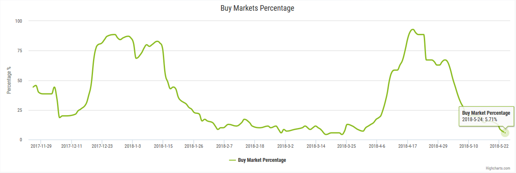Click the 2018-3-14 date tick label
Image resolution: width=516 pixels, height=173 pixels.
tap(316, 146)
